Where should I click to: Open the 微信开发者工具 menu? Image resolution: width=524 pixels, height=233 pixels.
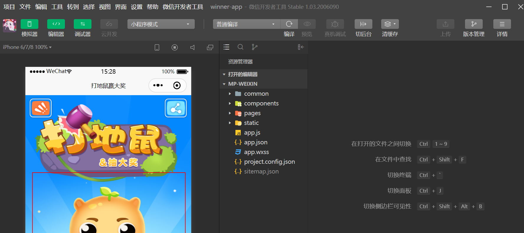click(x=183, y=7)
